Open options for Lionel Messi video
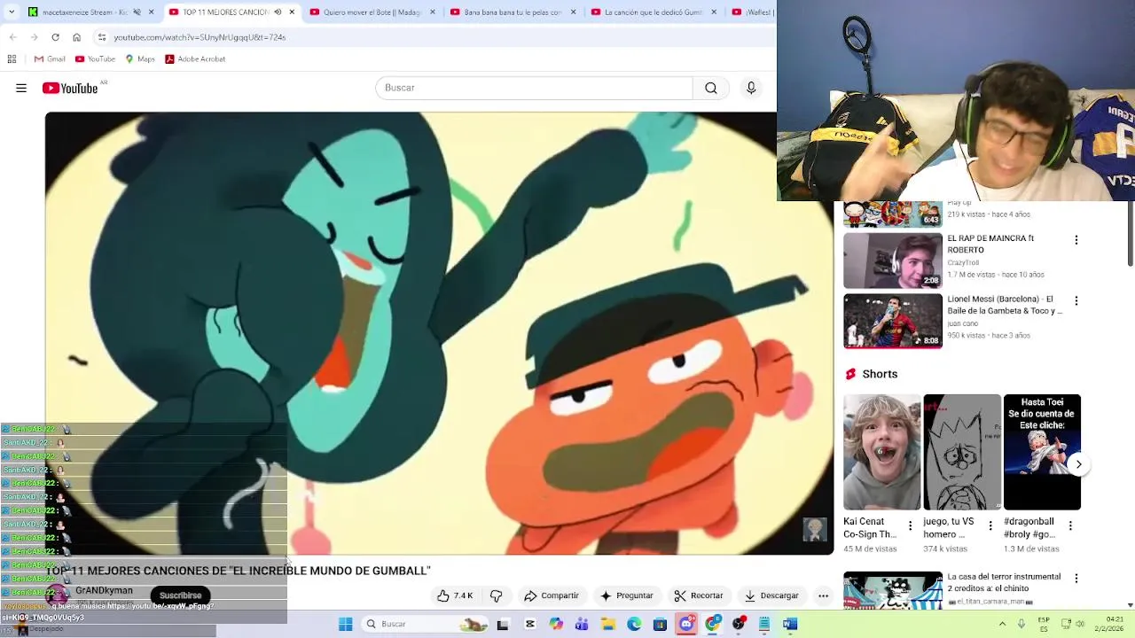Viewport: 1135px width, 638px height. click(x=1076, y=301)
